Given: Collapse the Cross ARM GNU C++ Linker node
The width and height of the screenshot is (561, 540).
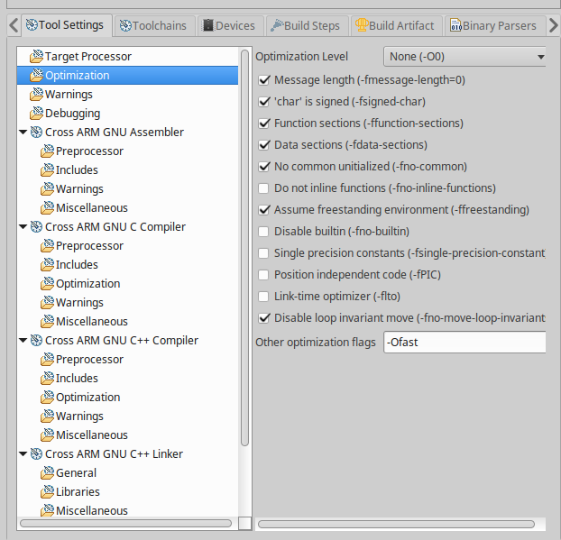Looking at the screenshot, I should [23, 454].
